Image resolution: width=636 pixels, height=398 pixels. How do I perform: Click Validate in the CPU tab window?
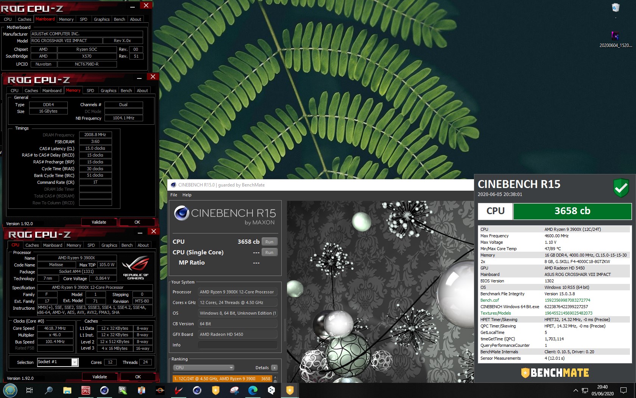point(100,377)
